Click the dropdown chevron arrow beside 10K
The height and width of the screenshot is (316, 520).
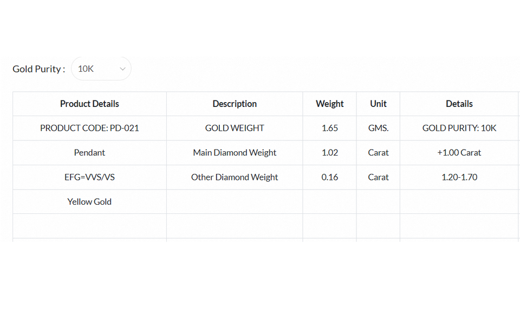[122, 69]
